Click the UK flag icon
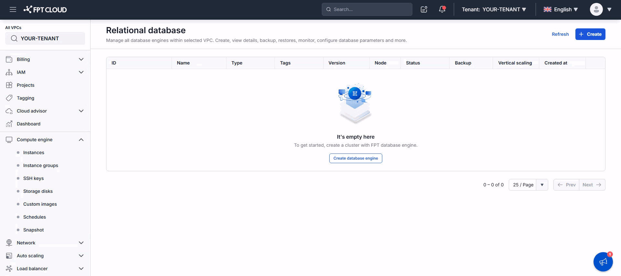The height and width of the screenshot is (276, 621). pos(547,9)
